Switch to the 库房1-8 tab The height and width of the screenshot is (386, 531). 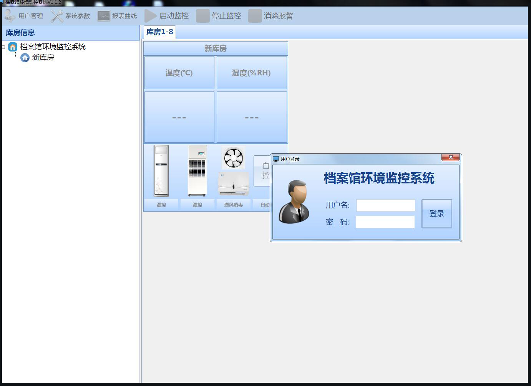(x=160, y=32)
